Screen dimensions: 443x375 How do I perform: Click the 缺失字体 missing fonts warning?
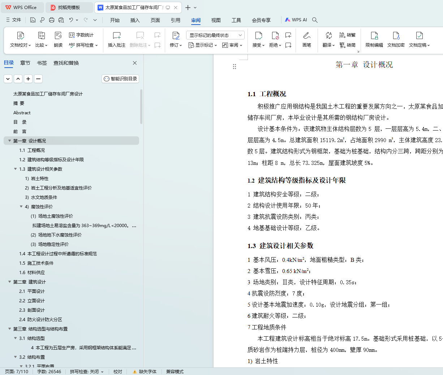click(x=145, y=371)
